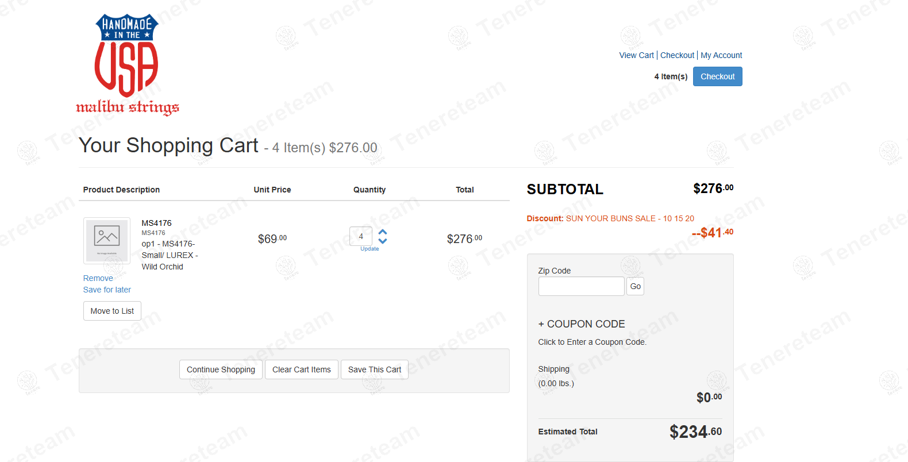The height and width of the screenshot is (462, 908).
Task: Remove the MS4176 item from cart
Action: [98, 278]
